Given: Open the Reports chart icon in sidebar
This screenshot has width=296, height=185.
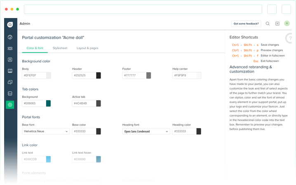Looking at the screenshot, I should (x=10, y=93).
